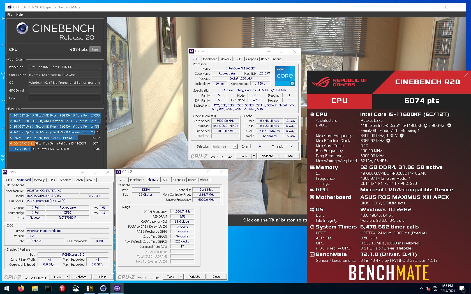Click the CPU-Z title bar icon in the Memory window
The height and width of the screenshot is (294, 471).
pos(119,172)
